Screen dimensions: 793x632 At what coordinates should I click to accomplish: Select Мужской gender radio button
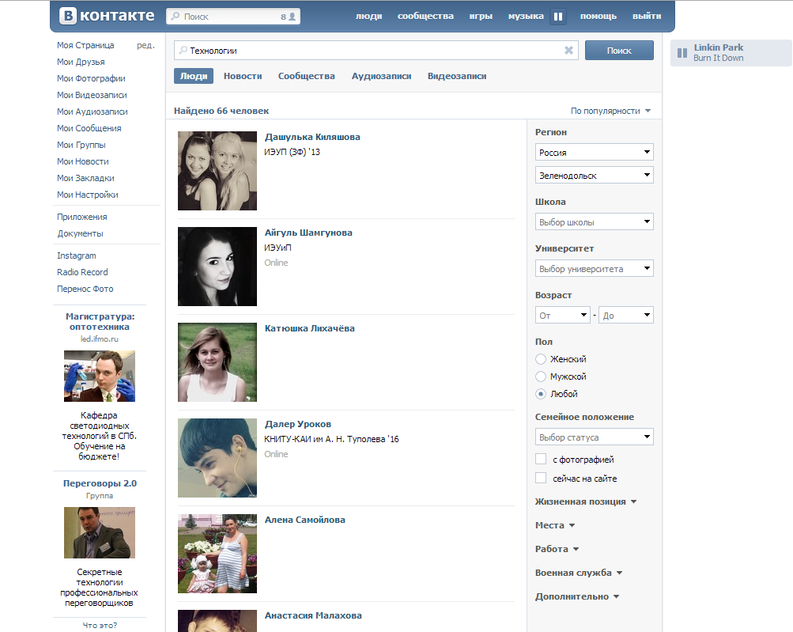(541, 377)
